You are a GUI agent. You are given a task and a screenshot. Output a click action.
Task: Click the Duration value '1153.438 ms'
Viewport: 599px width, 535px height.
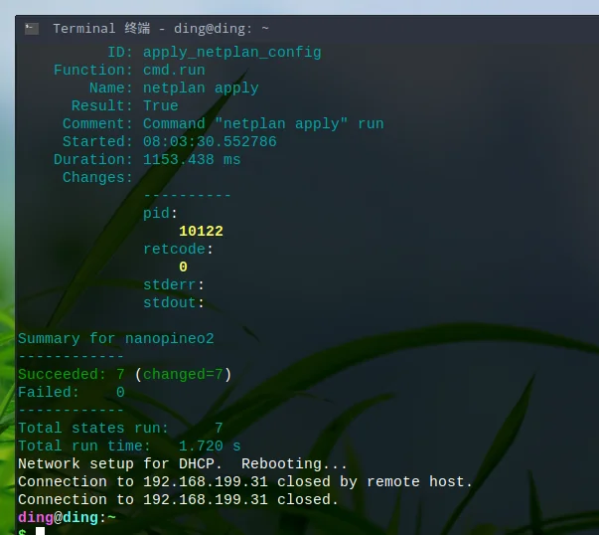tap(192, 159)
